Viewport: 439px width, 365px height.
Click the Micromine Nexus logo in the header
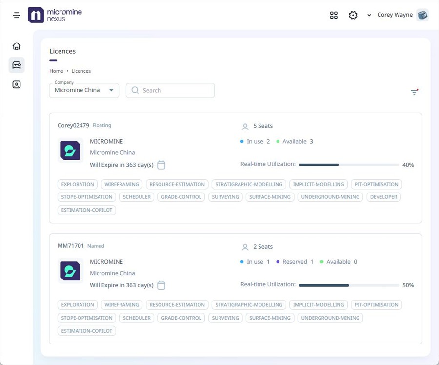[x=55, y=15]
